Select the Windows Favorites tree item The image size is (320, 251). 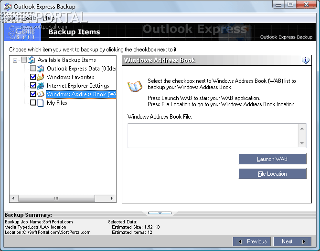[70, 77]
